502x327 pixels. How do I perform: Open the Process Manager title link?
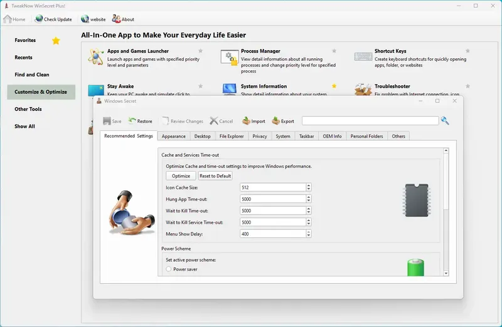(260, 51)
